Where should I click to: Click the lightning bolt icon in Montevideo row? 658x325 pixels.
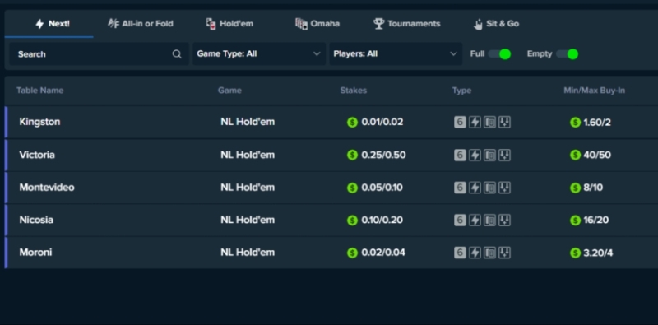coord(475,188)
